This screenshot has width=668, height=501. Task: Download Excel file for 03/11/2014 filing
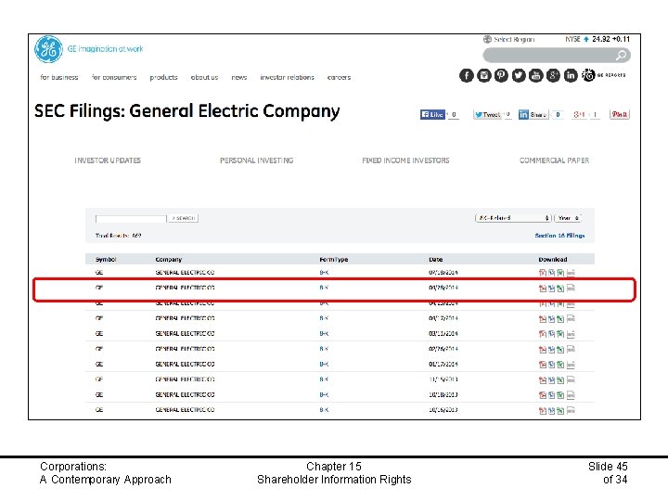coord(560,334)
